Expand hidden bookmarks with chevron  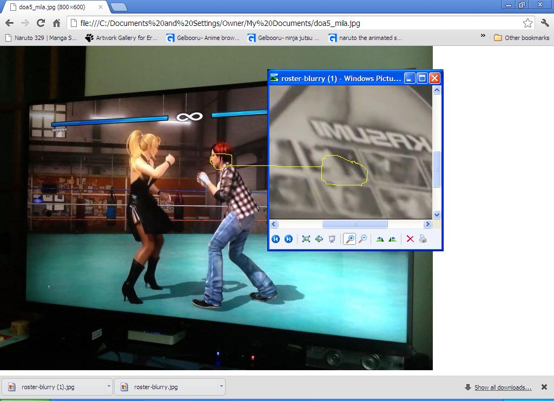coord(483,36)
